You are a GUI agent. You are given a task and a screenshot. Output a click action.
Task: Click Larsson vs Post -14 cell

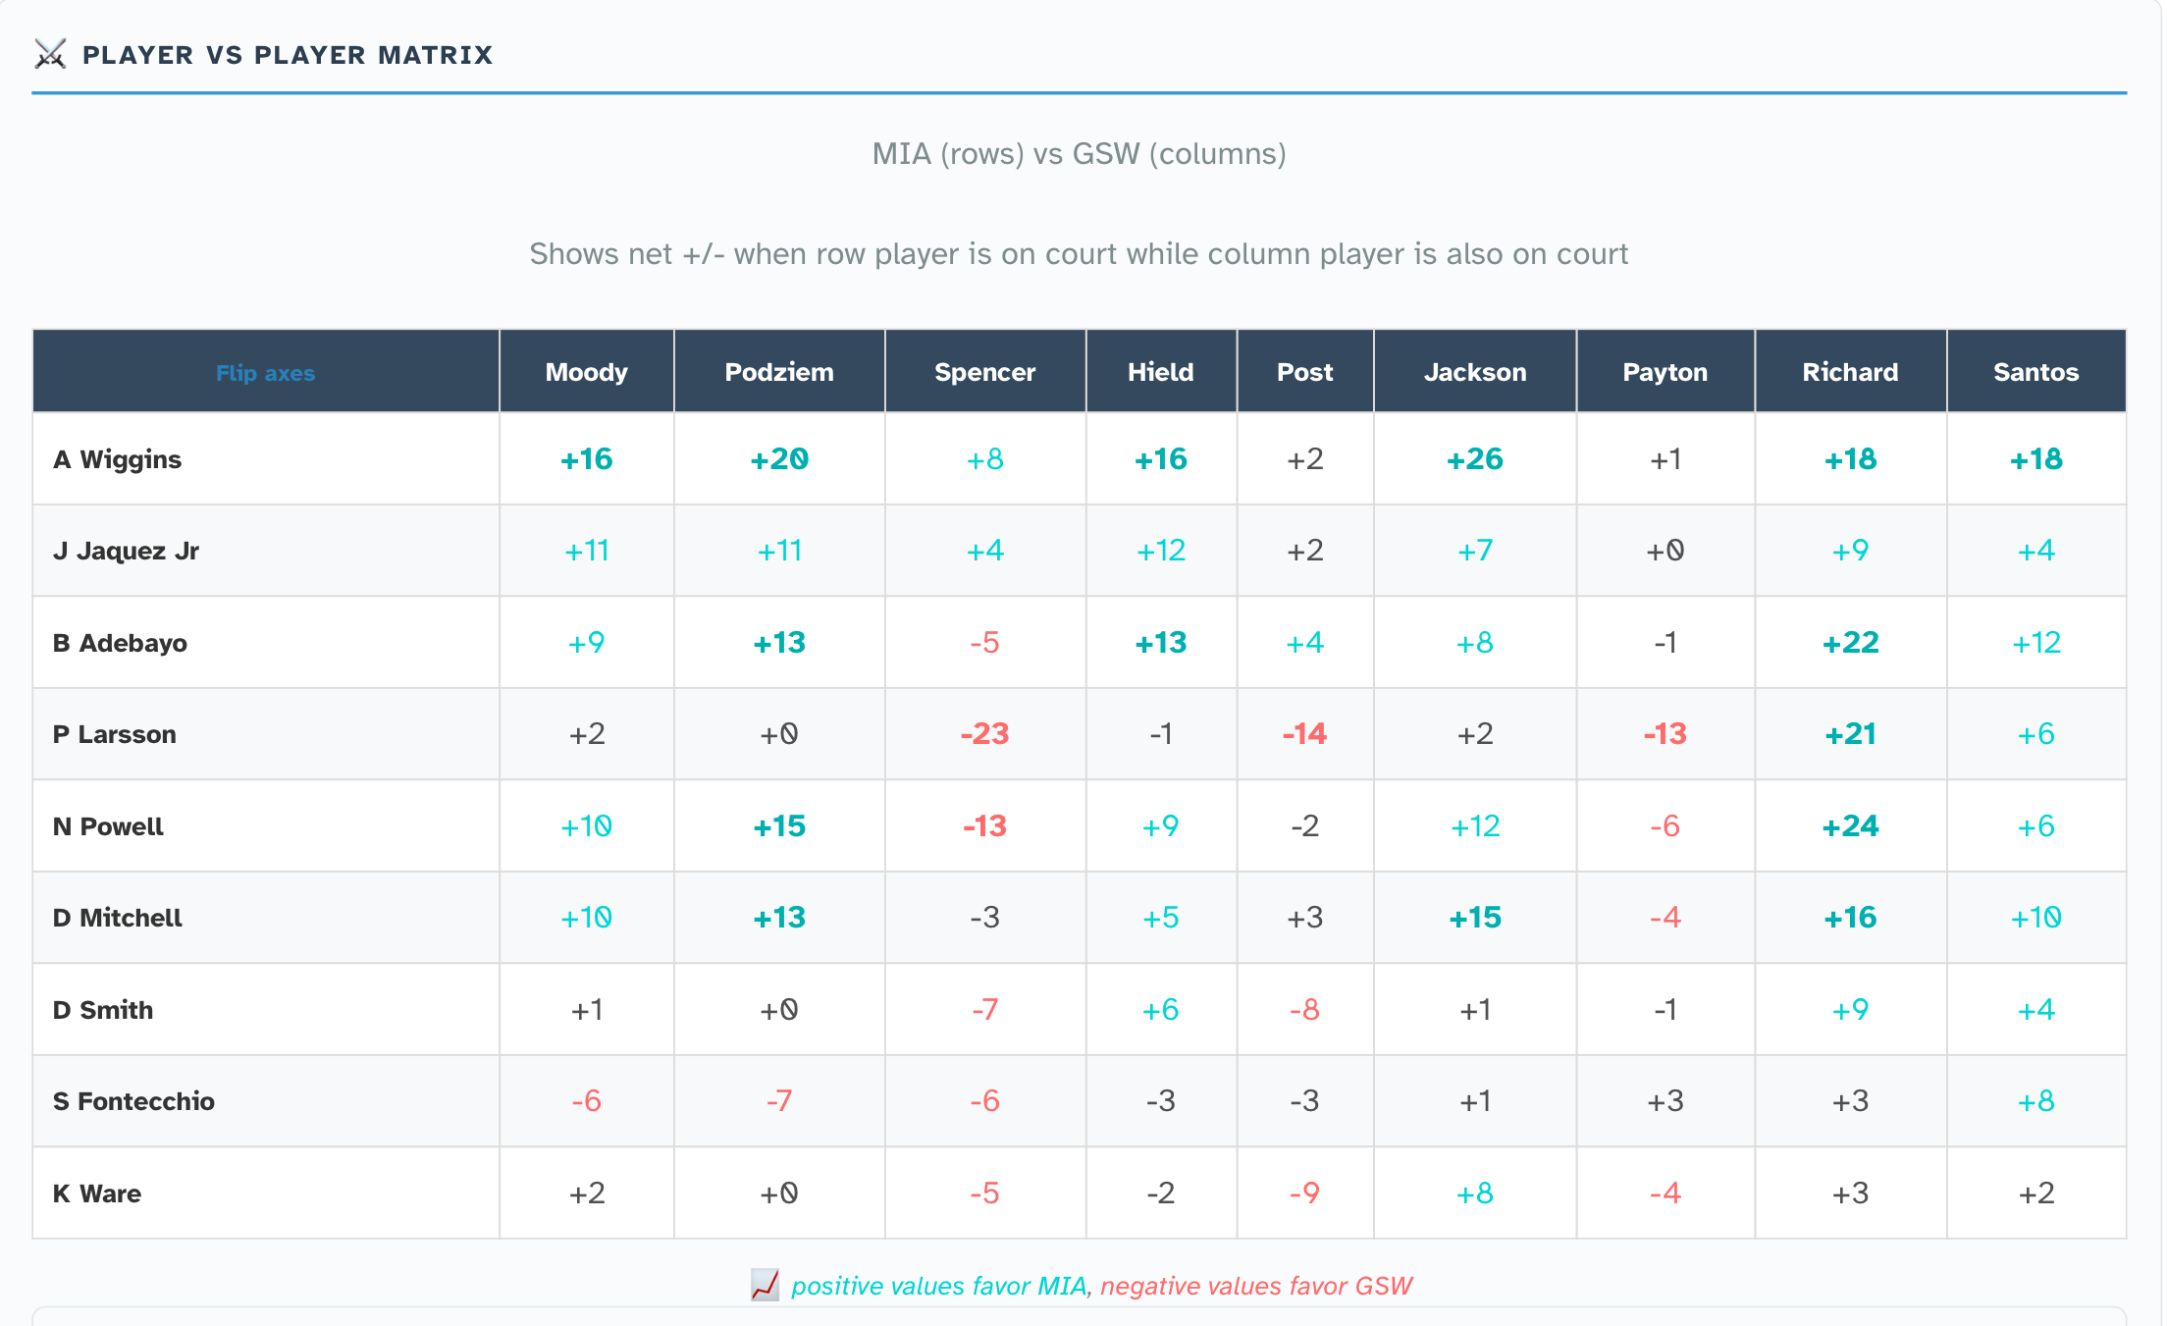point(1304,734)
